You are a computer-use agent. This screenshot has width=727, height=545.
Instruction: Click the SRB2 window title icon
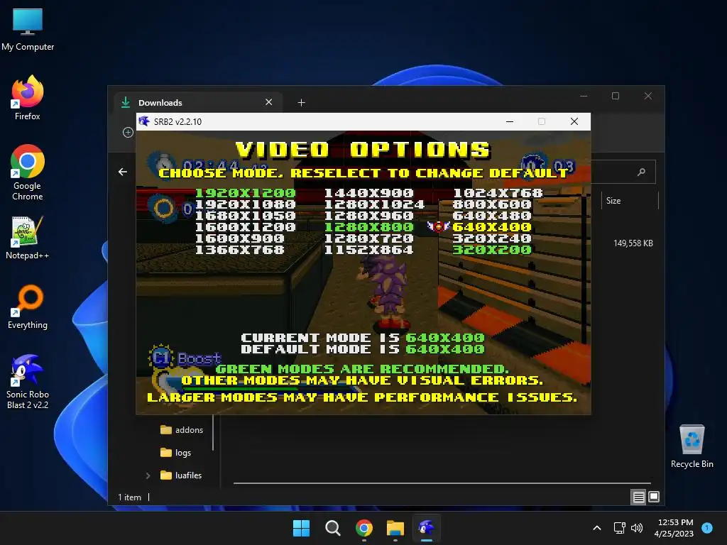click(144, 121)
